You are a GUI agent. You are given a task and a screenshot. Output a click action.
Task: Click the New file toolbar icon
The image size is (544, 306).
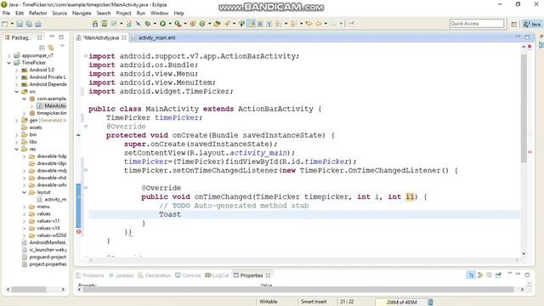[5, 24]
